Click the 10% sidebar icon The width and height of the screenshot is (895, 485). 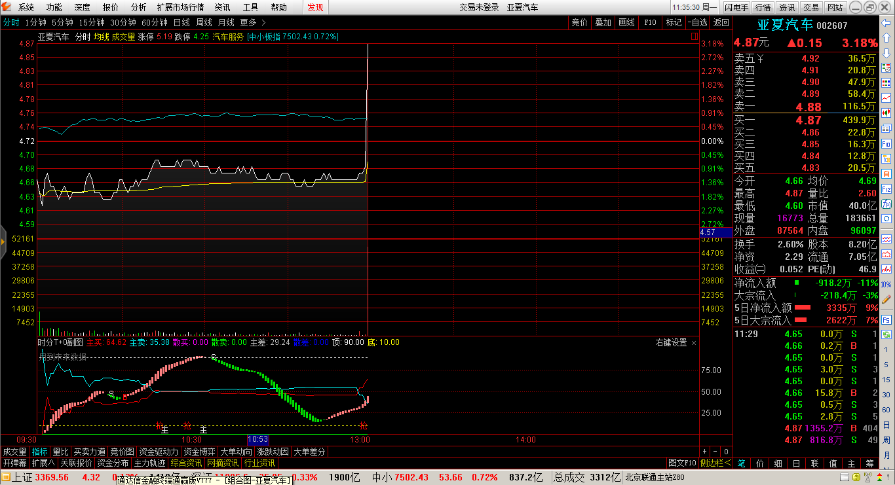tap(886, 284)
